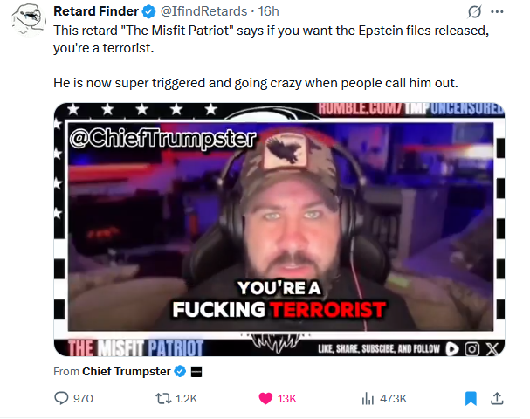Screen dimensions: 530x419
Task: Open the post author's profile avatar
Action: point(29,18)
